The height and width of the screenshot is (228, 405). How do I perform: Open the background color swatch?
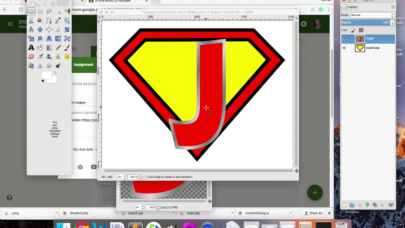click(54, 80)
